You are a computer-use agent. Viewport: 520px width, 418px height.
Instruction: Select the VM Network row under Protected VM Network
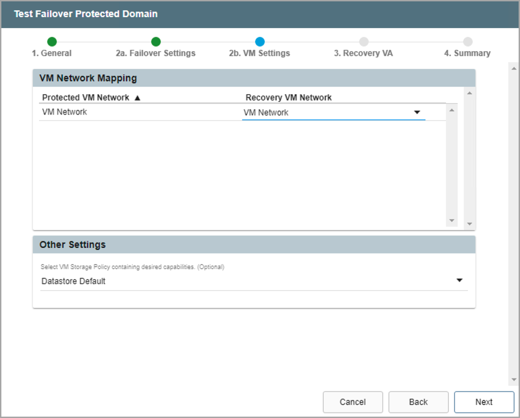65,112
